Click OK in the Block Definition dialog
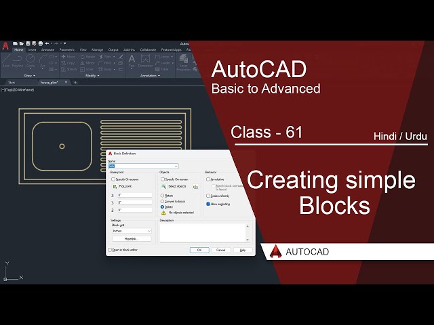434x325 pixels. (199, 250)
